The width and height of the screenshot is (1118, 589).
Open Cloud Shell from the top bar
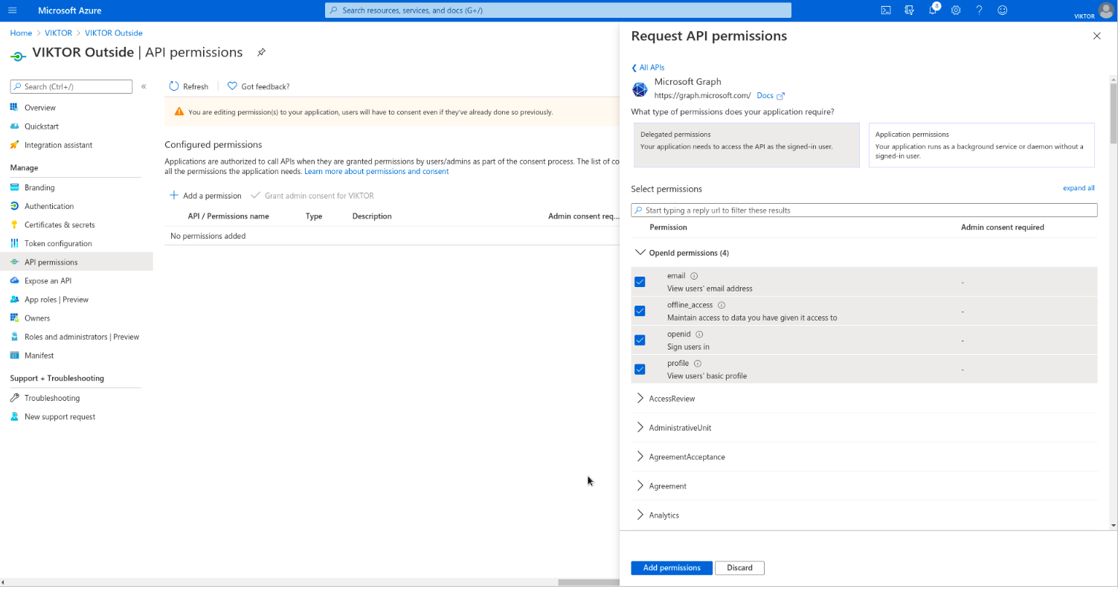coord(885,10)
